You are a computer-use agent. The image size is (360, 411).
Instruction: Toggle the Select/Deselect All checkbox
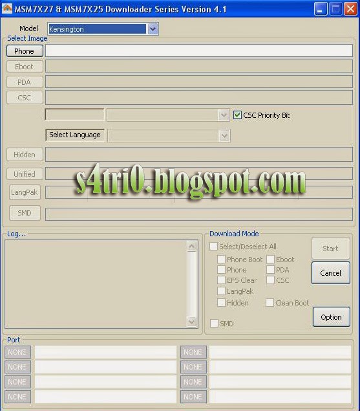click(x=214, y=246)
